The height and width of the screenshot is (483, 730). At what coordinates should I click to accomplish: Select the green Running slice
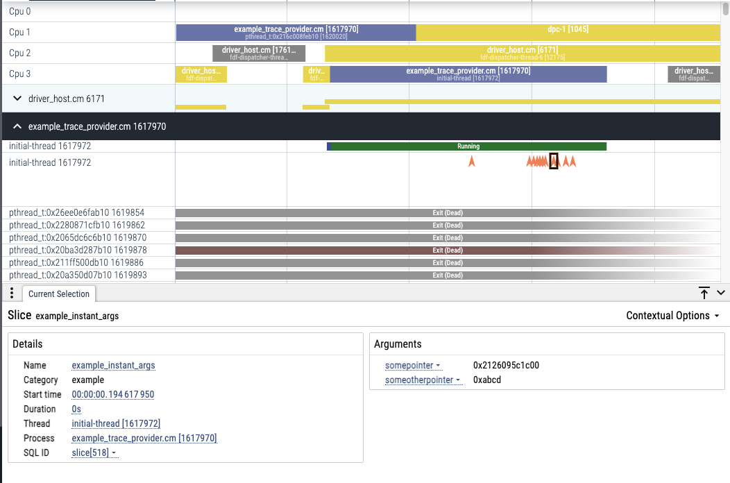pyautogui.click(x=466, y=146)
